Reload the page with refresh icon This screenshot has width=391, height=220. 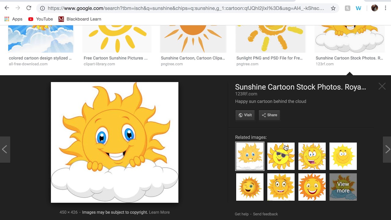pyautogui.click(x=29, y=8)
